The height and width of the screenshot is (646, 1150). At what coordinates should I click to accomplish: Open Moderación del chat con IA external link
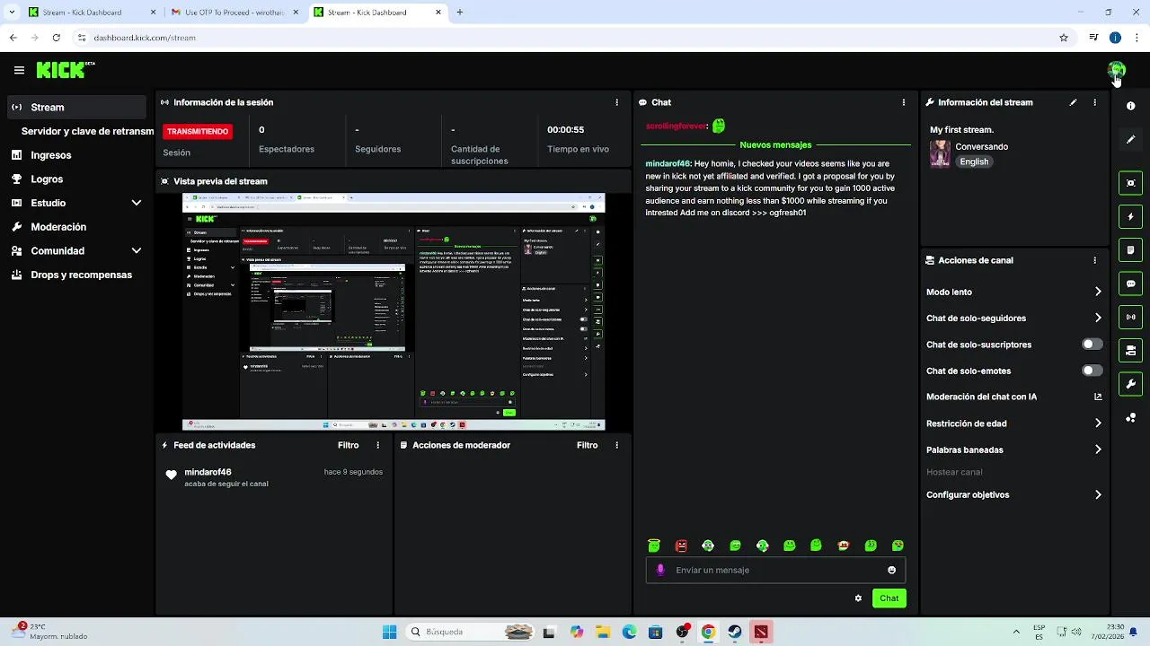[1098, 397]
